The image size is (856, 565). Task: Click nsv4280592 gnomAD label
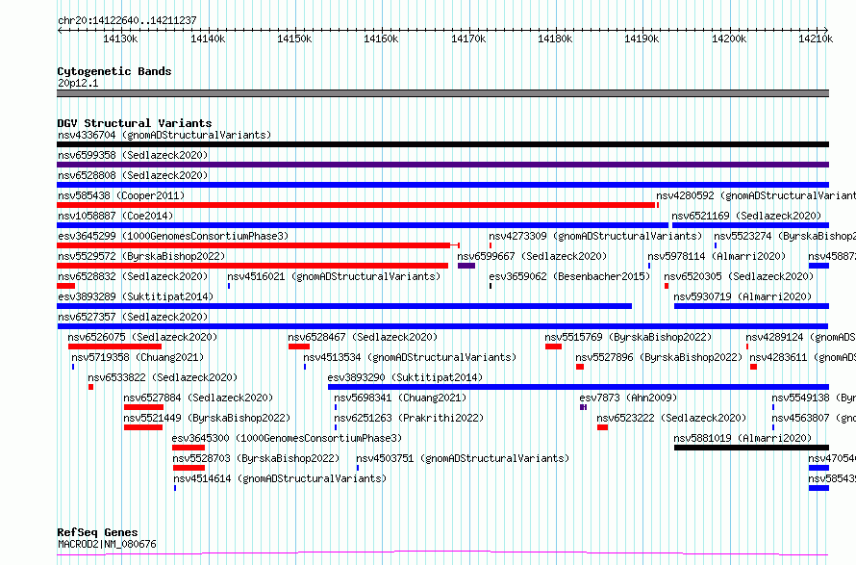pyautogui.click(x=756, y=195)
